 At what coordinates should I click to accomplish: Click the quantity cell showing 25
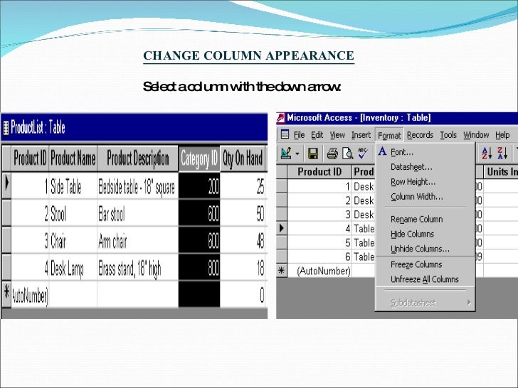(243, 186)
